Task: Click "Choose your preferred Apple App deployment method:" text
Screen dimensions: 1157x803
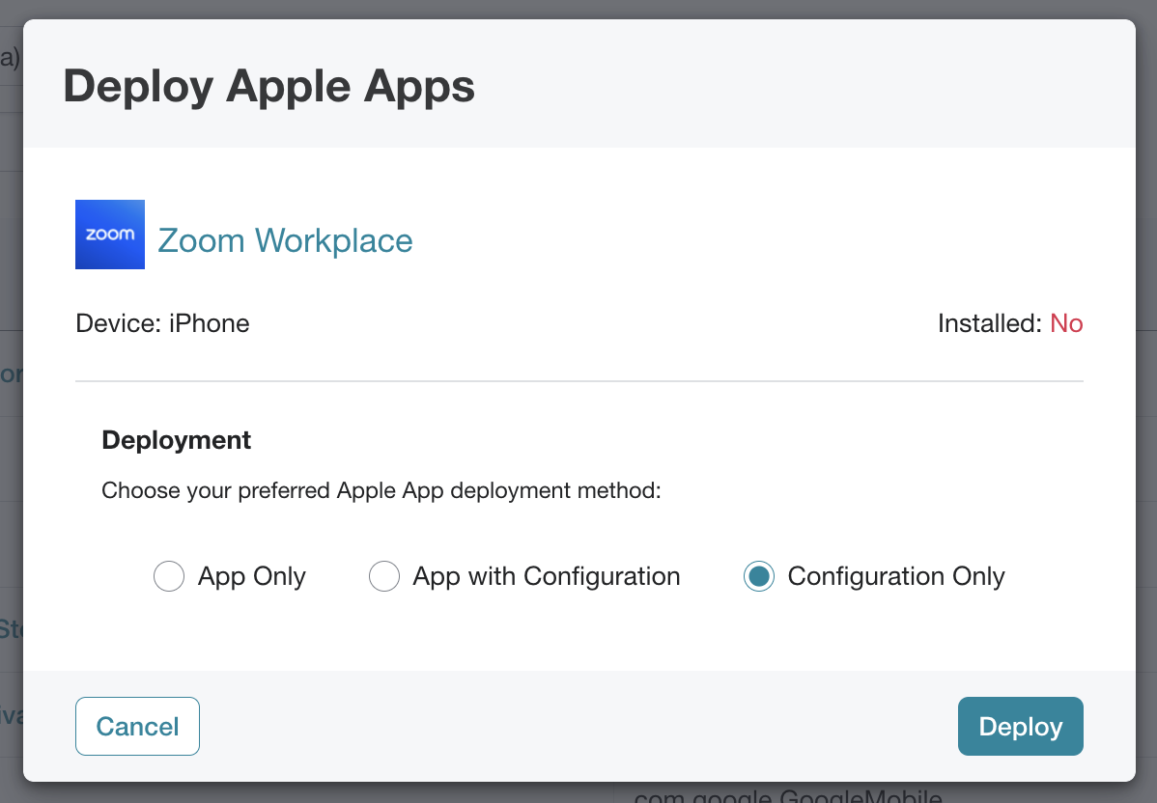Action: coord(381,490)
